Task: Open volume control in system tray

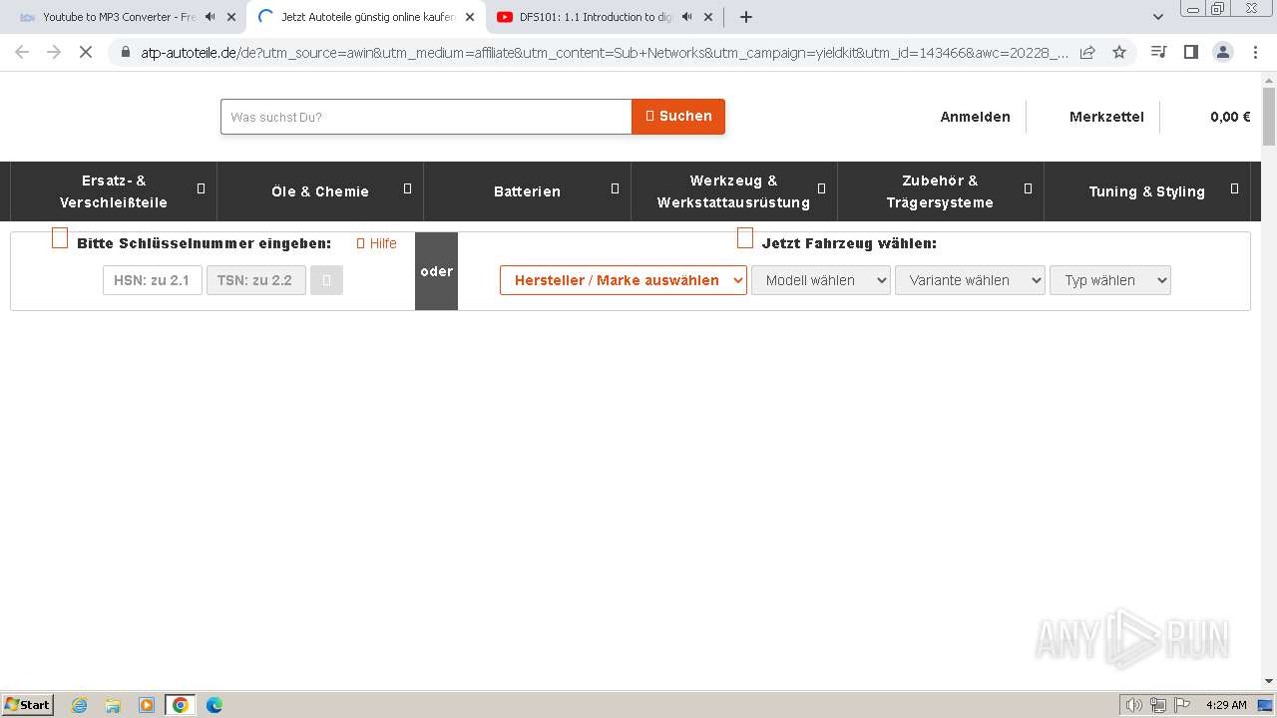Action: (1134, 705)
